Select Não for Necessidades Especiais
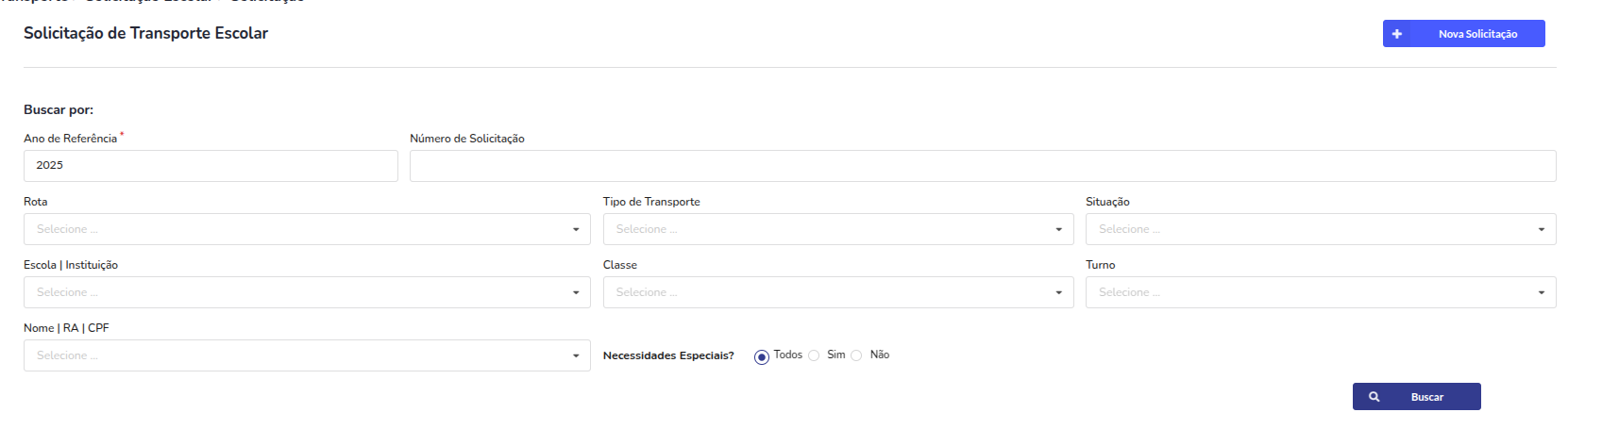1619x429 pixels. [x=856, y=355]
